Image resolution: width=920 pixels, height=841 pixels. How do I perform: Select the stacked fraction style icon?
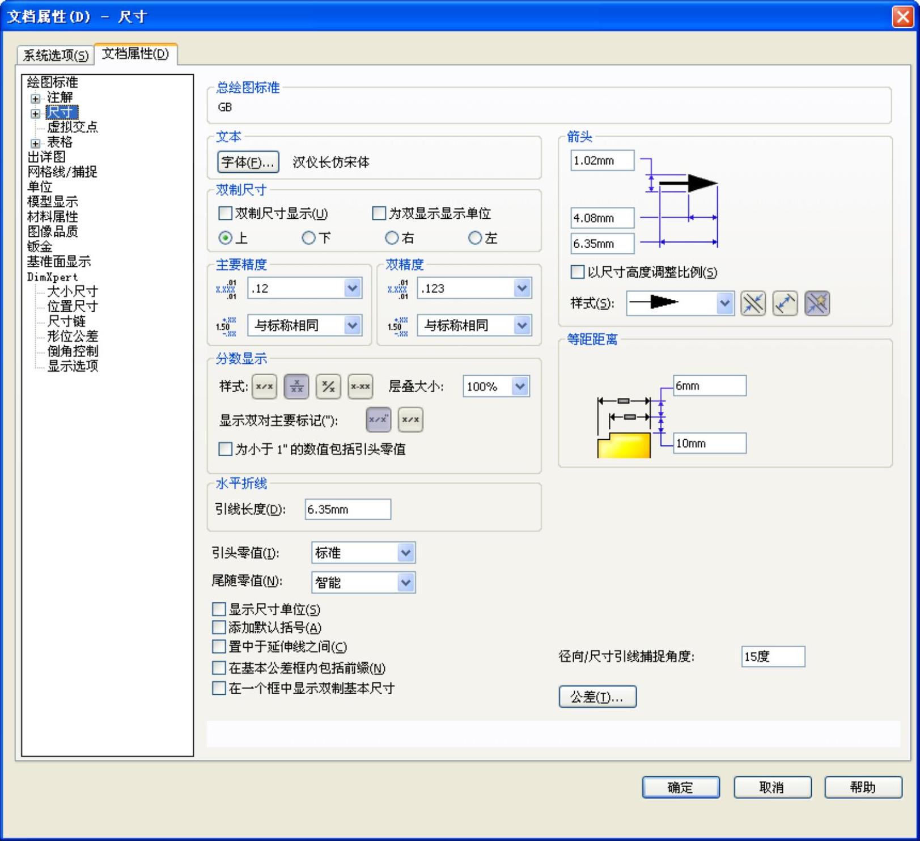296,387
